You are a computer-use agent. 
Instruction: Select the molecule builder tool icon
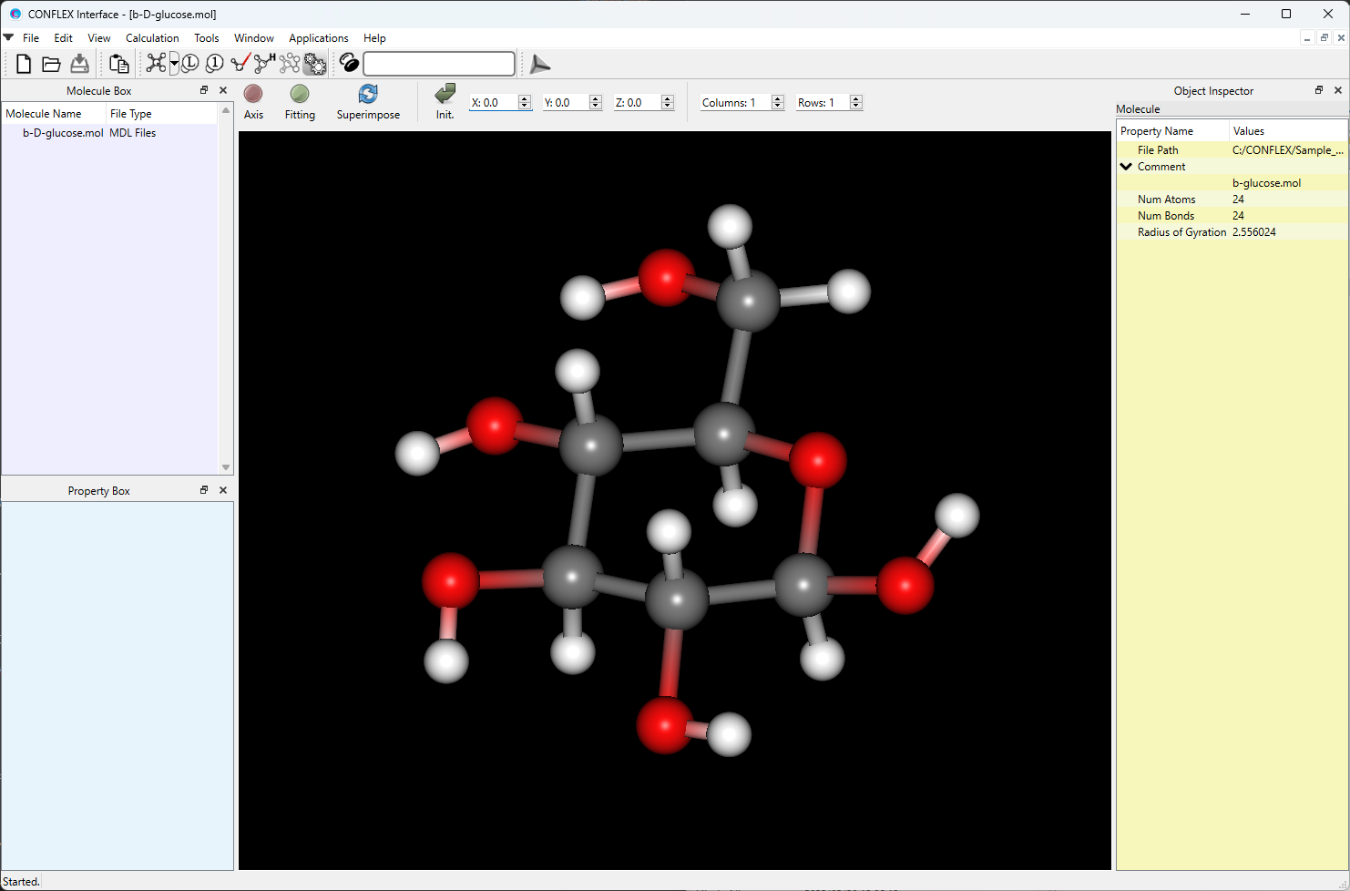coord(155,64)
